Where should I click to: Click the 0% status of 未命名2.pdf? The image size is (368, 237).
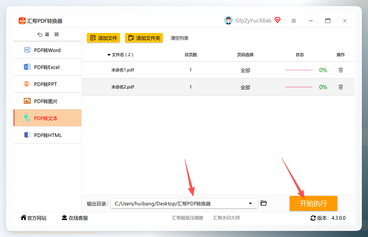click(323, 87)
